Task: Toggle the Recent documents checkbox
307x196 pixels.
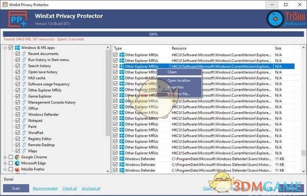Action: [x=18, y=54]
